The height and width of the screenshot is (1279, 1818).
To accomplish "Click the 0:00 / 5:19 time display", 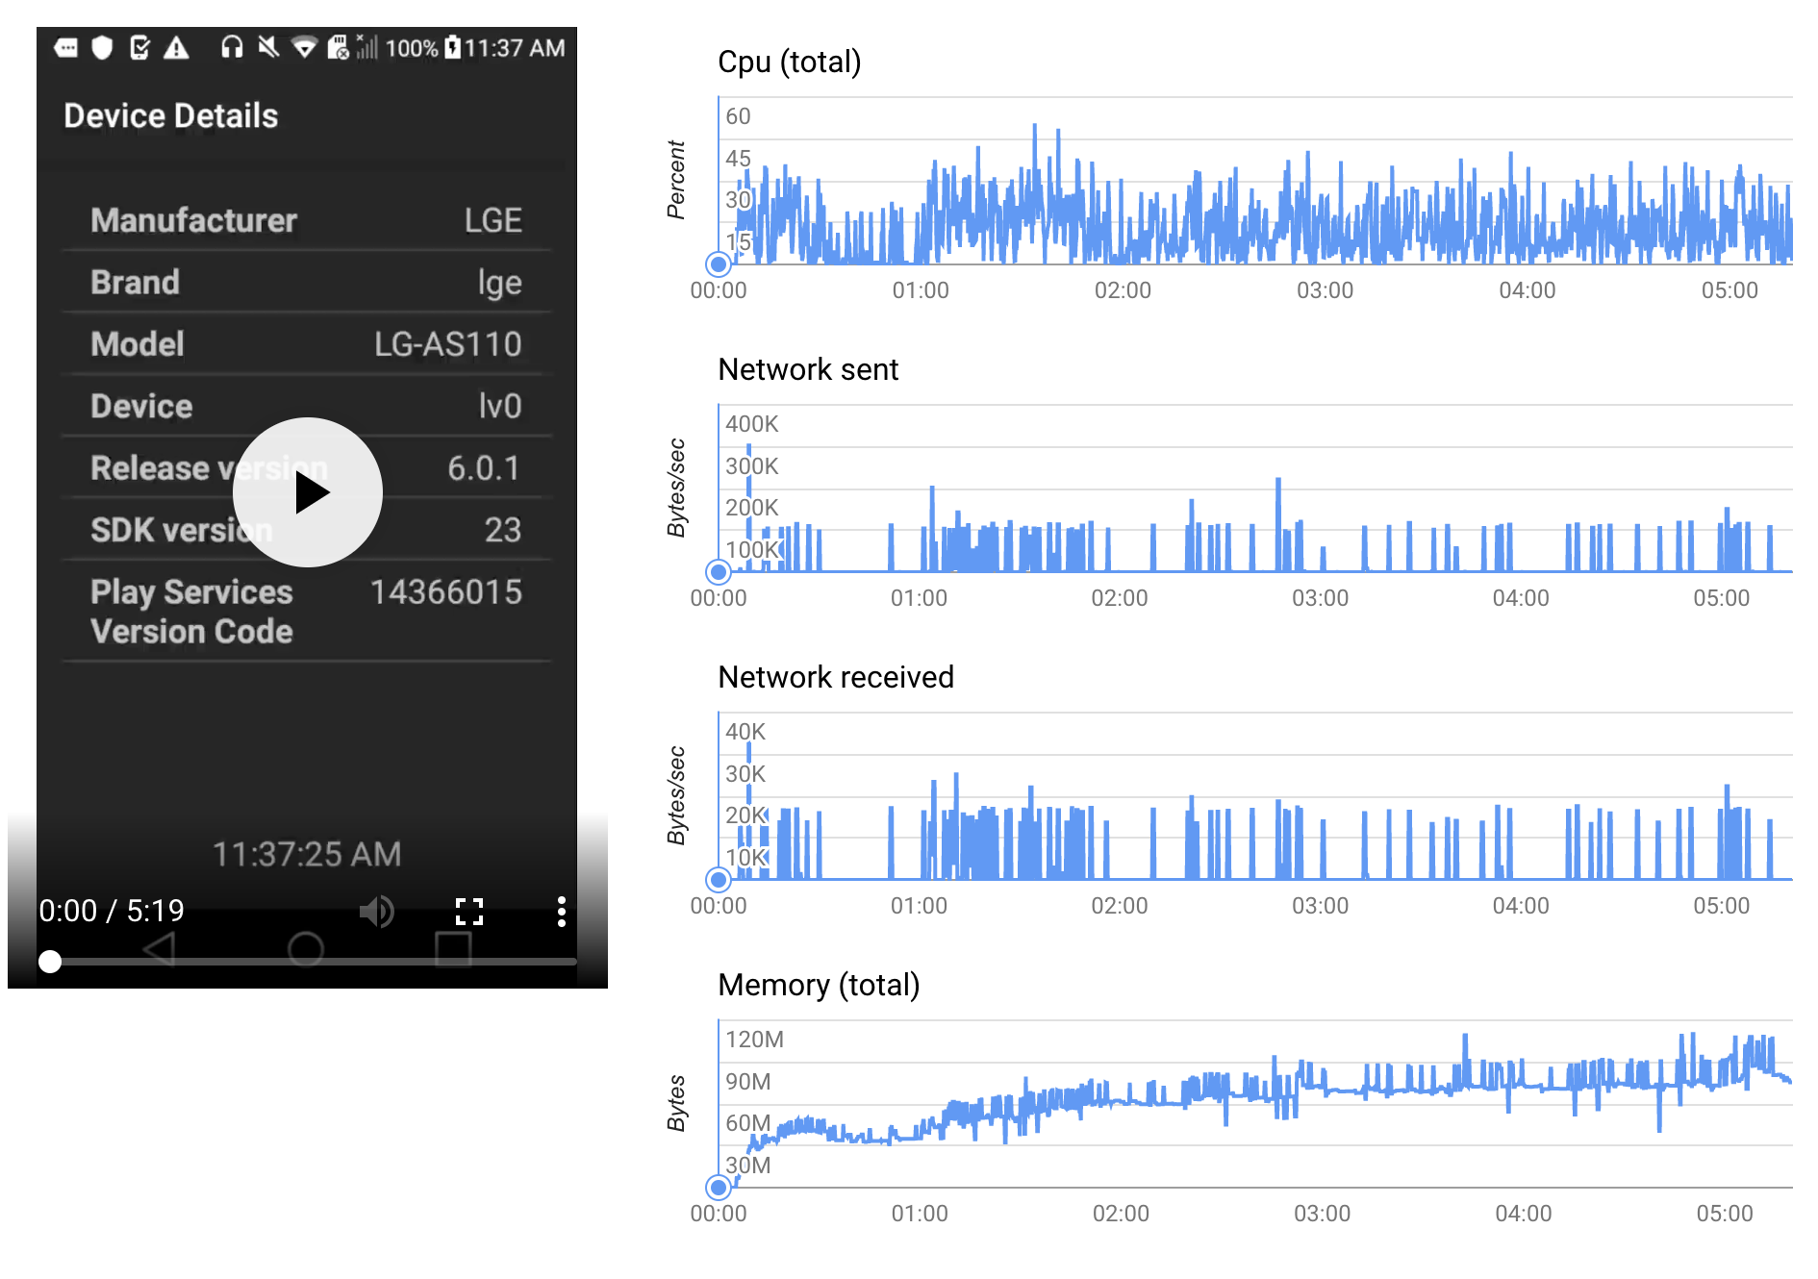I will 112,911.
